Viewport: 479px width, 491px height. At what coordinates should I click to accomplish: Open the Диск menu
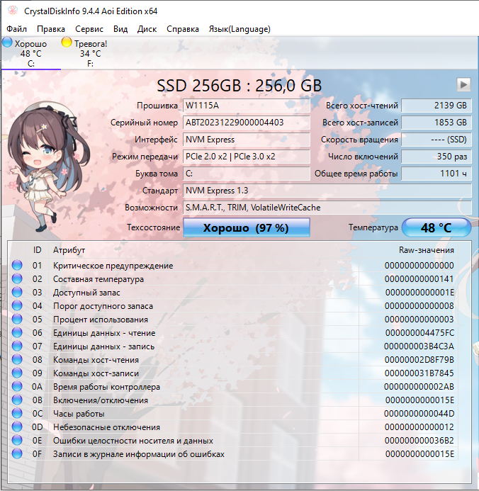(147, 29)
